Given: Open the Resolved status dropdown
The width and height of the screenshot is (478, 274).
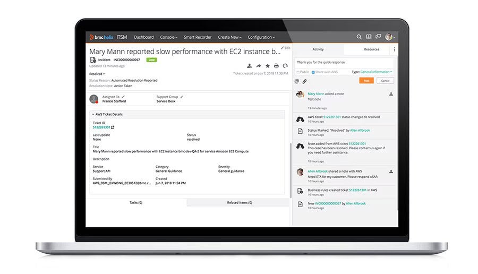Looking at the screenshot, I should tap(97, 74).
